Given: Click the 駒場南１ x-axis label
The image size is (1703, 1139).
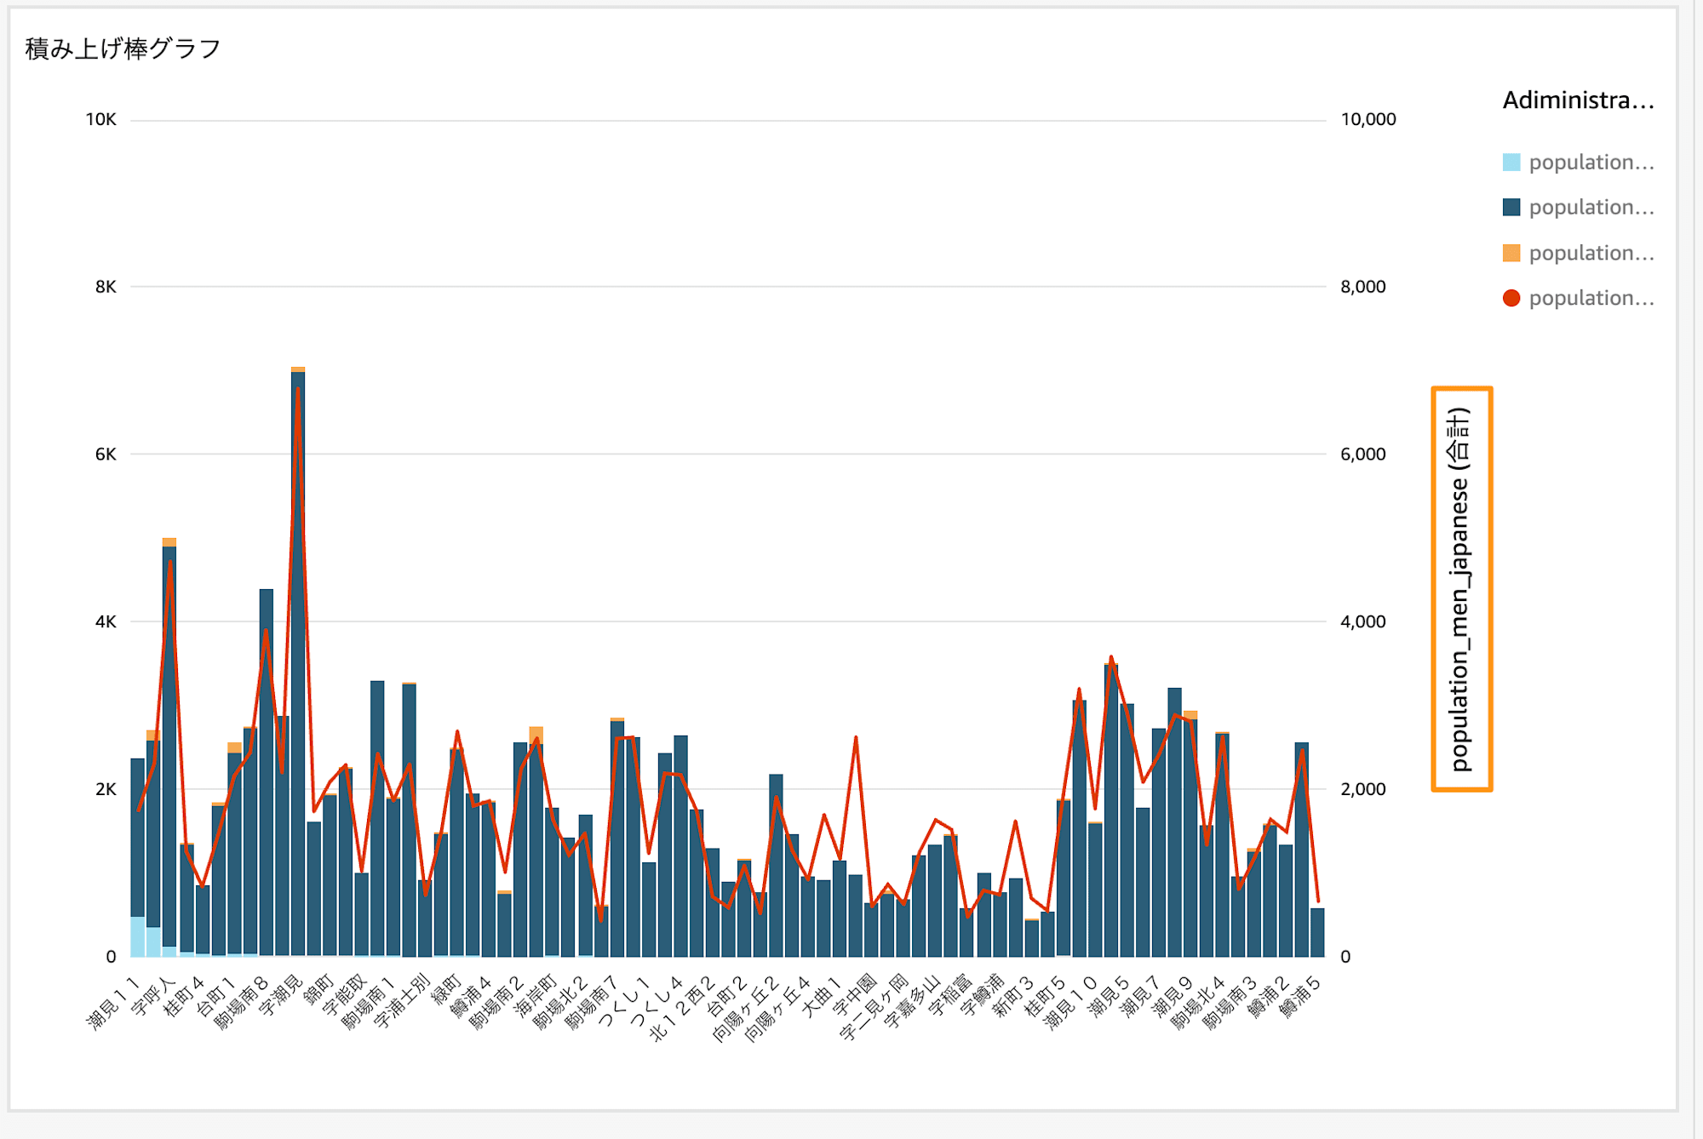Looking at the screenshot, I should pyautogui.click(x=369, y=1004).
